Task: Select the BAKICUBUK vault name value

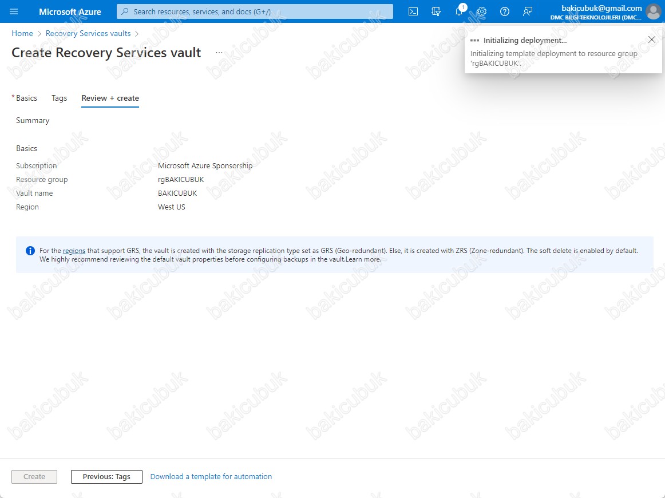Action: pyautogui.click(x=178, y=193)
